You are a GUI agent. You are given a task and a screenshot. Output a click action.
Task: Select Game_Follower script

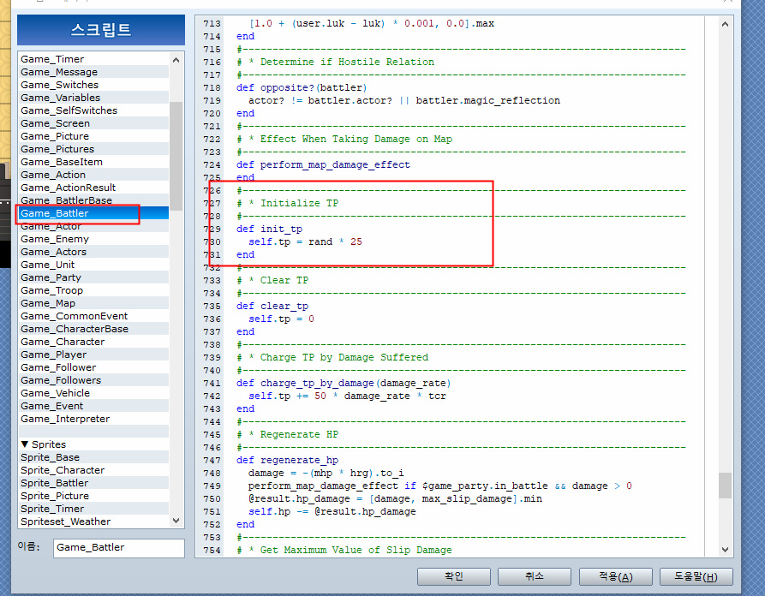click(x=93, y=367)
